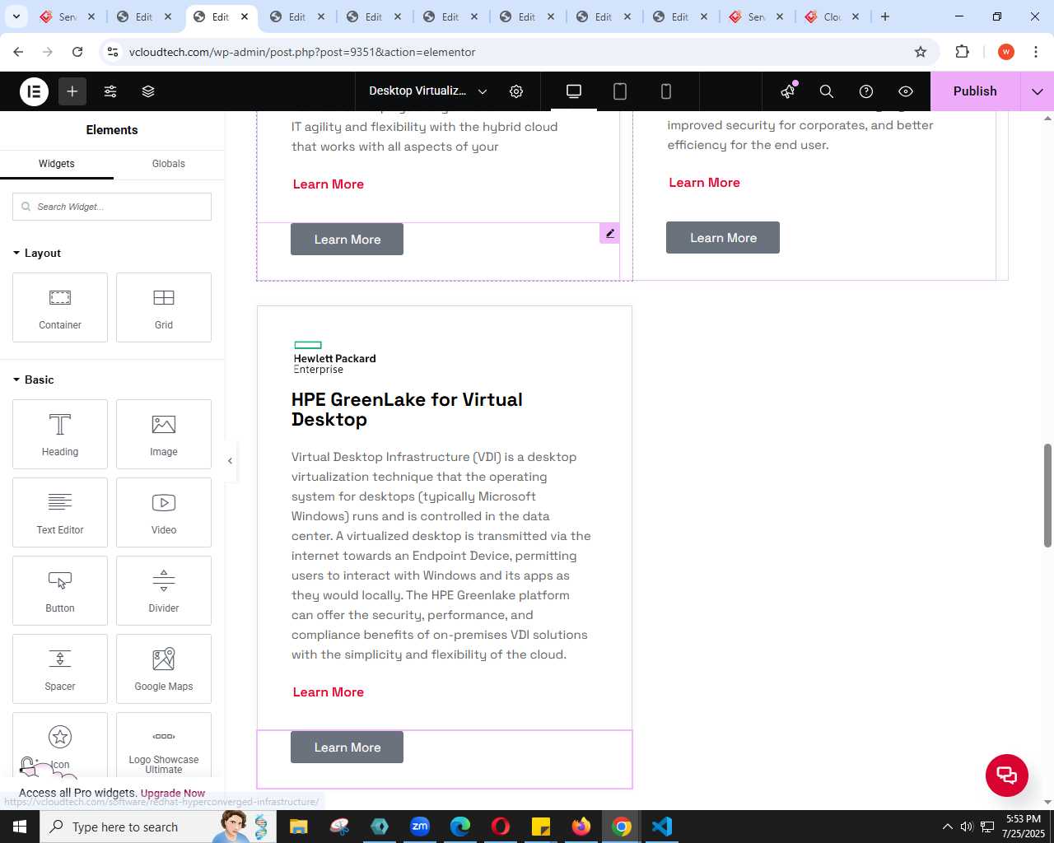Select the Video widget
Screen dimensions: 1054x843
[164, 512]
